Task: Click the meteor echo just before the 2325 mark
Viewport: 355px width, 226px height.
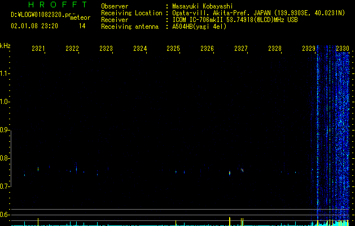Action: point(176,172)
